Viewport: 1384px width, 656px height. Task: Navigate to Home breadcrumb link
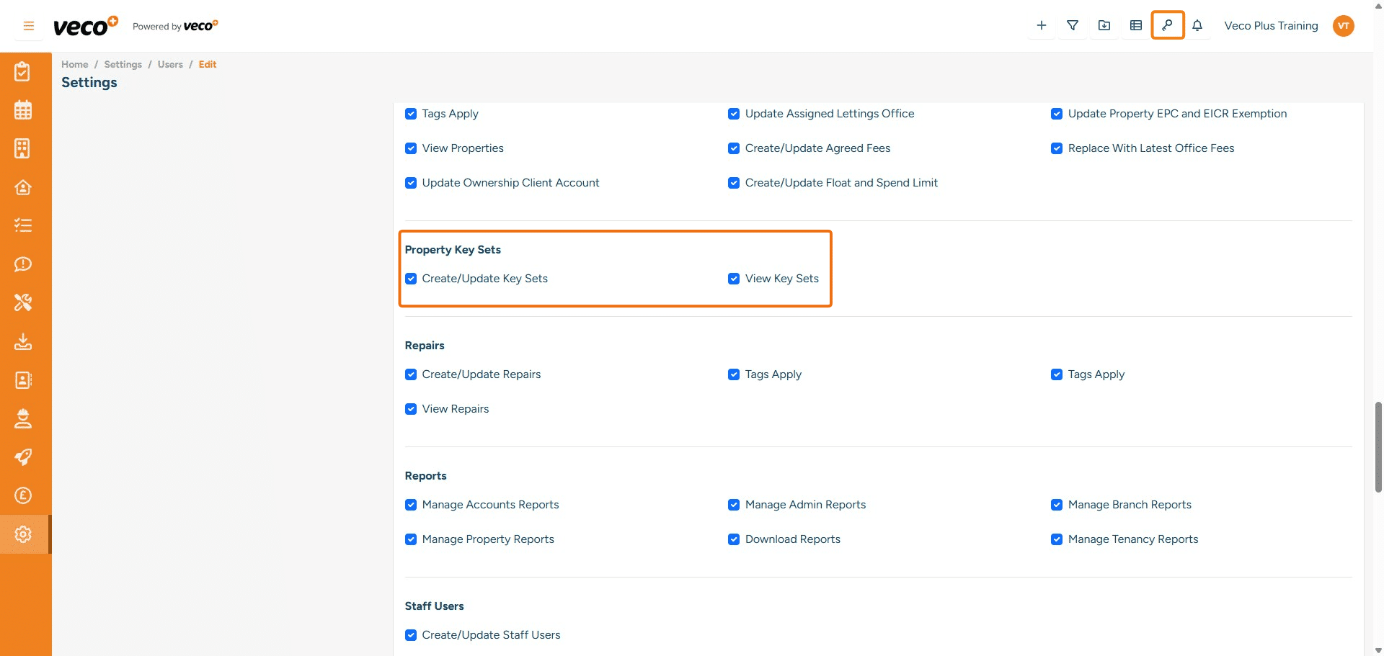[x=74, y=64]
